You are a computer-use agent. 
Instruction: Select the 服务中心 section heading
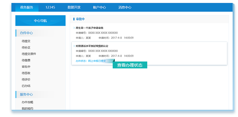(x=26, y=94)
